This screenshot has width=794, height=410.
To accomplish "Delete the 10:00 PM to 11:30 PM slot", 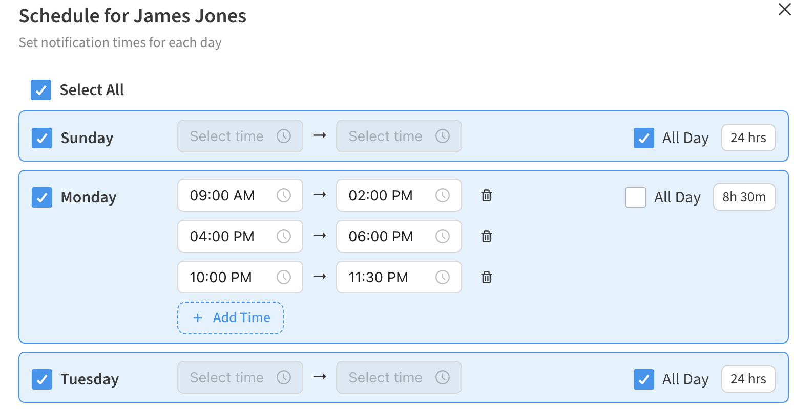I will pyautogui.click(x=487, y=277).
